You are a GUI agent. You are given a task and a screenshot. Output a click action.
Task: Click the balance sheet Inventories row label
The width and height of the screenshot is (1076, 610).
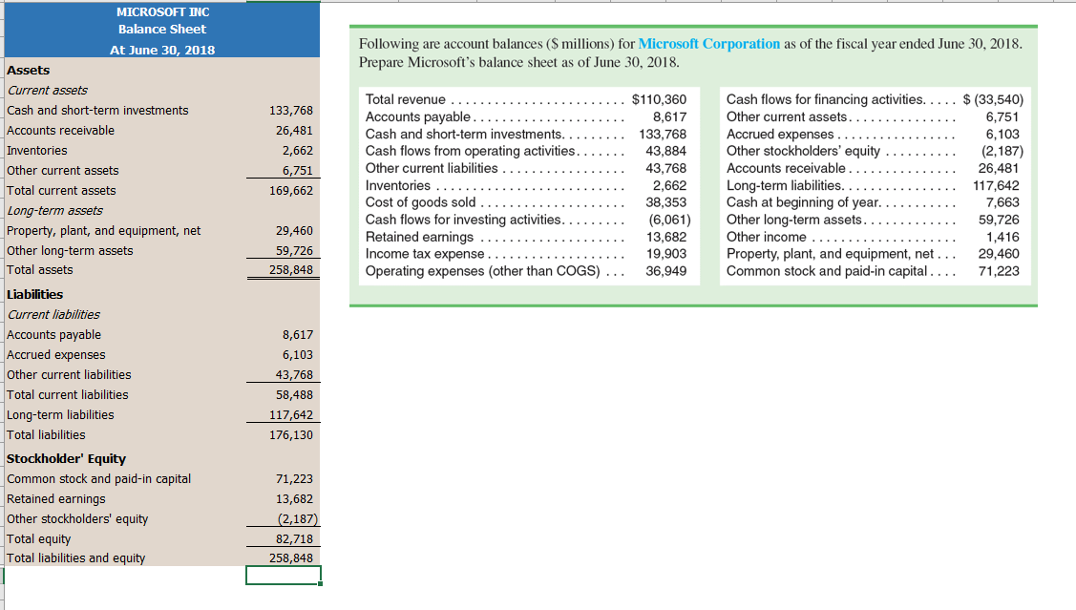[37, 150]
